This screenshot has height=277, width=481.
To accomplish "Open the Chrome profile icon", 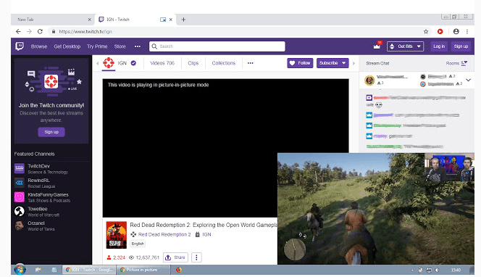I will [x=456, y=31].
